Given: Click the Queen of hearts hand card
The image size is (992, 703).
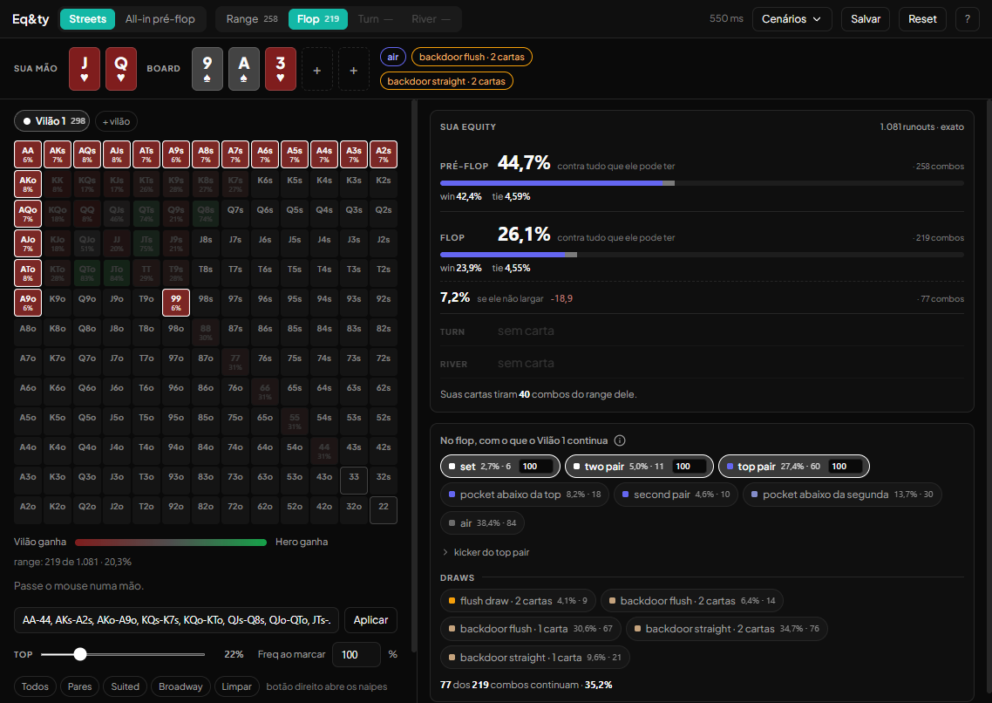Looking at the screenshot, I should (121, 68).
